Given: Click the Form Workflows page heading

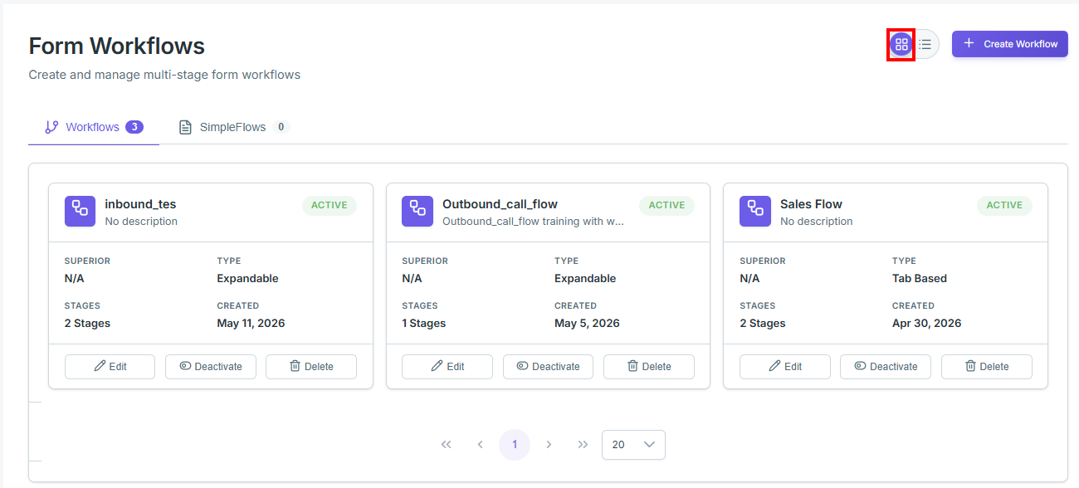Looking at the screenshot, I should pos(117,46).
